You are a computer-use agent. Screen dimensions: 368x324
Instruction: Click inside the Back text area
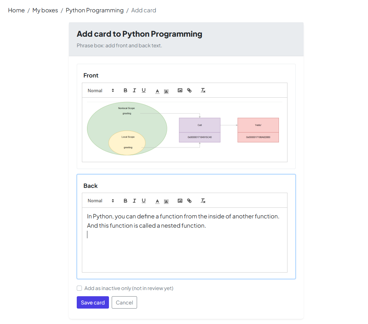184,250
